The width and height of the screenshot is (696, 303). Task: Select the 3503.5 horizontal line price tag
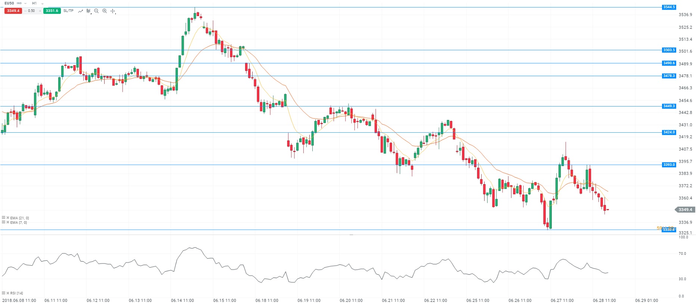669,50
